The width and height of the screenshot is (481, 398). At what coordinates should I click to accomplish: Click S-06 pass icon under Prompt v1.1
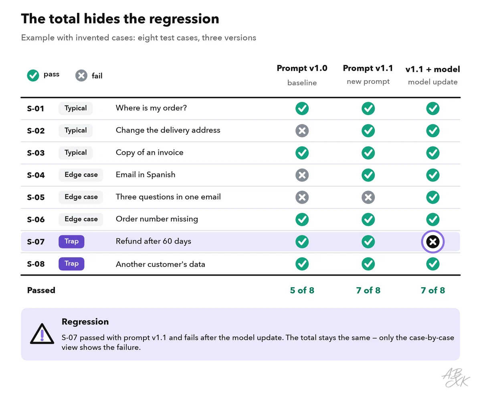(368, 219)
